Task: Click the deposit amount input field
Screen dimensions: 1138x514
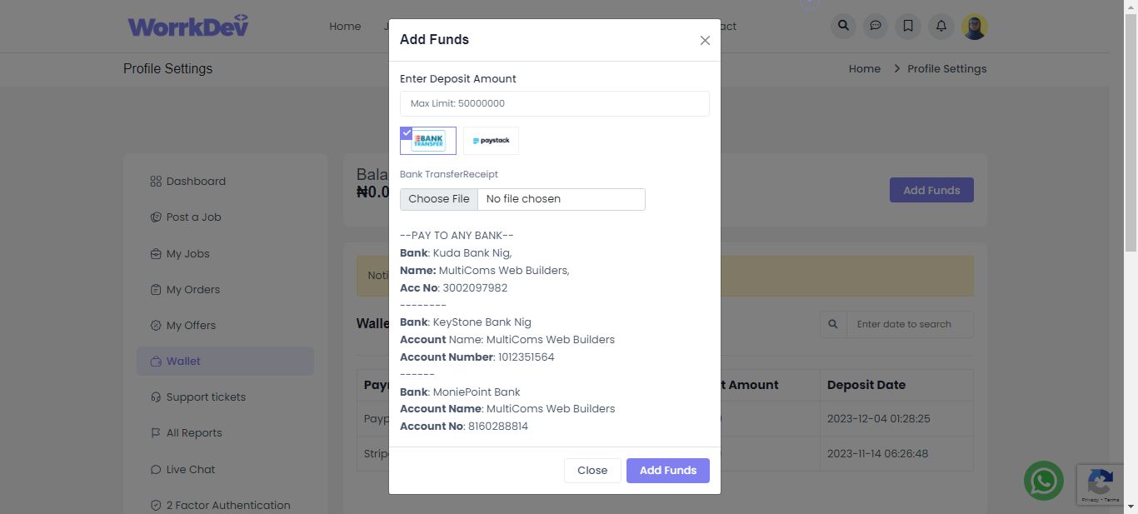Action: click(x=554, y=103)
